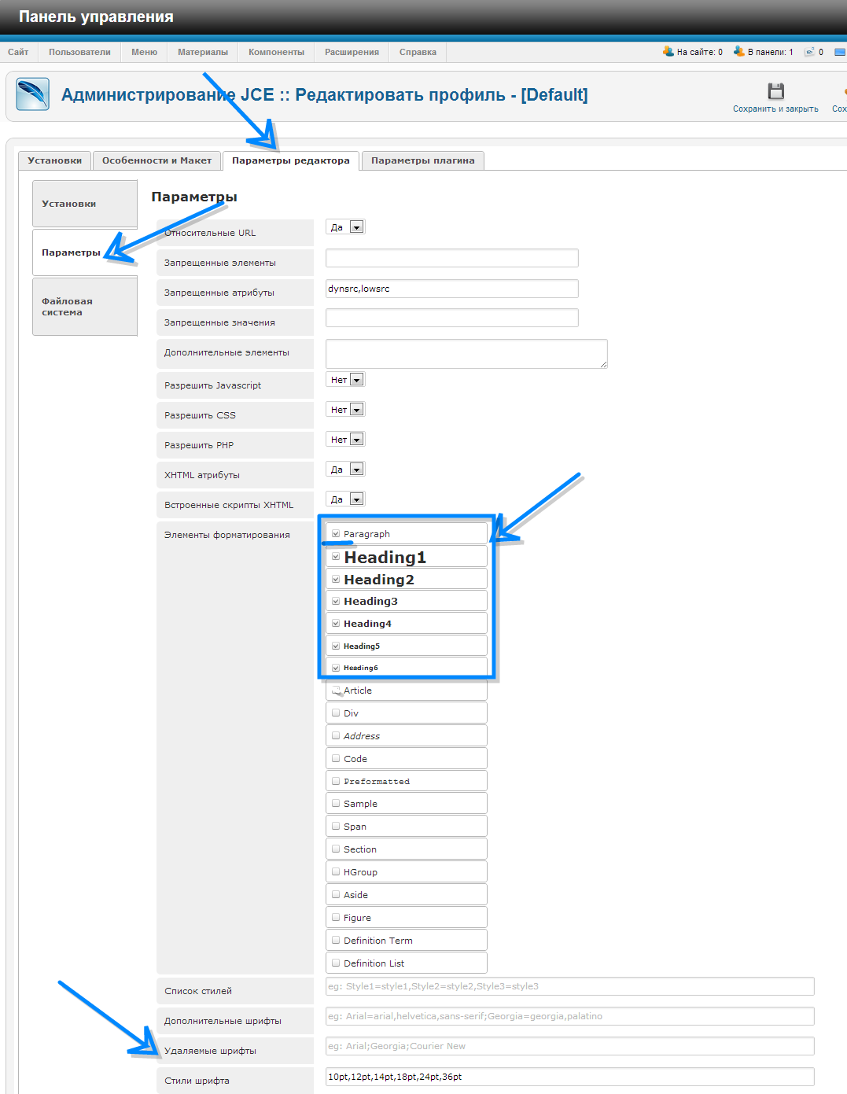847x1094 pixels.
Task: Click the 'Запрещенные атрибуты' input field
Action: (451, 289)
